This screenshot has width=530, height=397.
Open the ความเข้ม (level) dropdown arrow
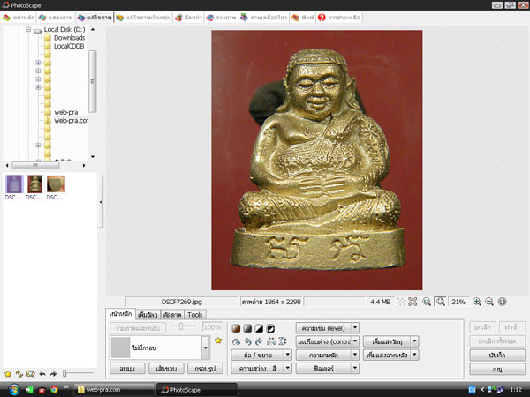355,328
